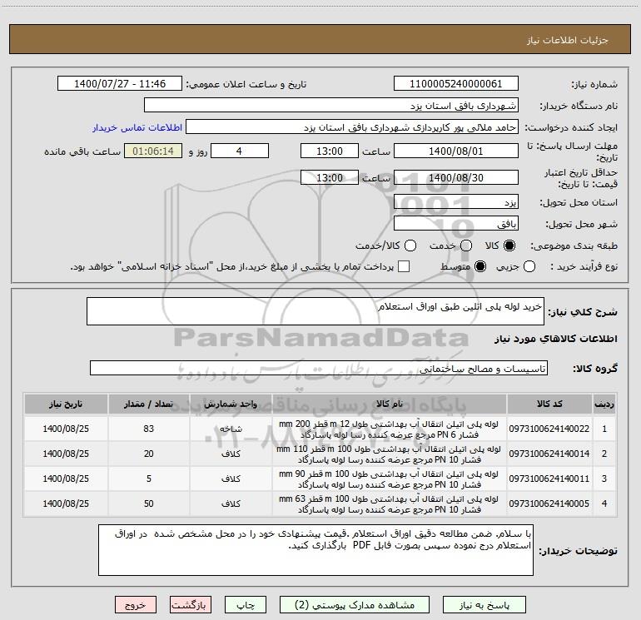Click quantity 5 in row 3
The height and width of the screenshot is (620, 641).
coord(149,479)
